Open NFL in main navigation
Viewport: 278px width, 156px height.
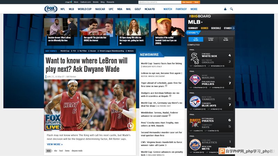coord(63,9)
